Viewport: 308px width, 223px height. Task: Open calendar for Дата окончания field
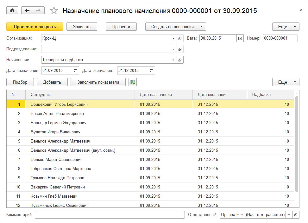151,70
